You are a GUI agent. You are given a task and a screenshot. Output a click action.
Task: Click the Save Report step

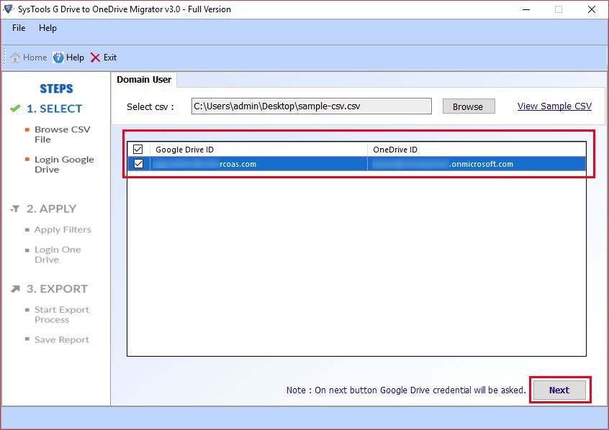(x=62, y=340)
